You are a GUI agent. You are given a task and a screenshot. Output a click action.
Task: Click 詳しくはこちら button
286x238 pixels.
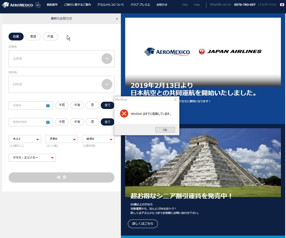click(x=143, y=224)
